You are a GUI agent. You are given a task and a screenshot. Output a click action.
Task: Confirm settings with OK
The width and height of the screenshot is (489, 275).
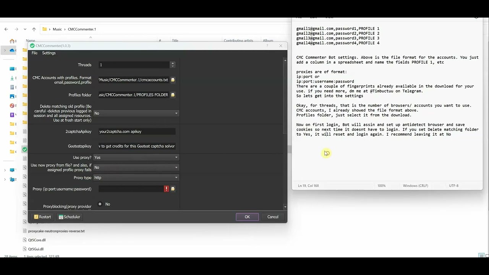click(x=247, y=217)
